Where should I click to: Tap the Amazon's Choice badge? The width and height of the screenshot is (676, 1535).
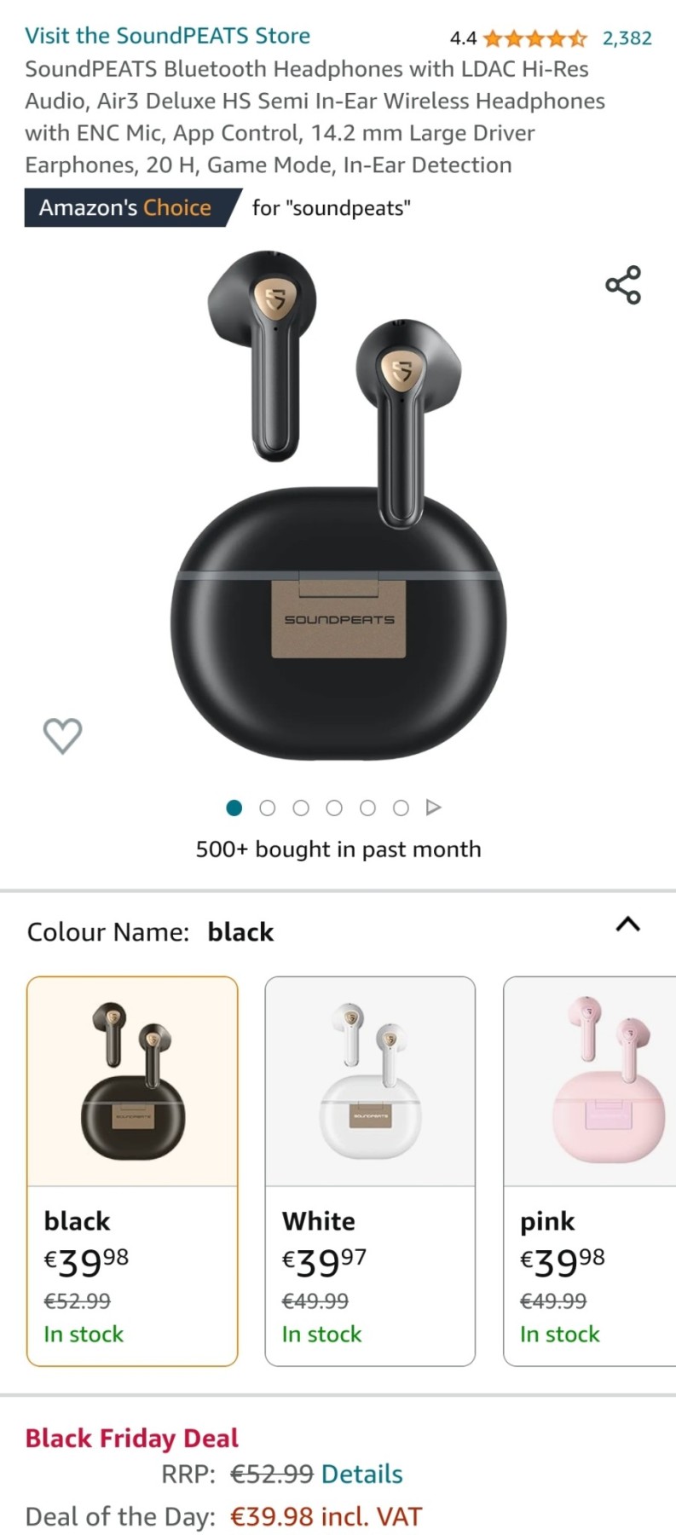[x=133, y=207]
